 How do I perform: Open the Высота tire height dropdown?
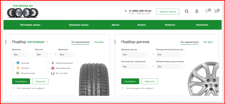click(44, 55)
